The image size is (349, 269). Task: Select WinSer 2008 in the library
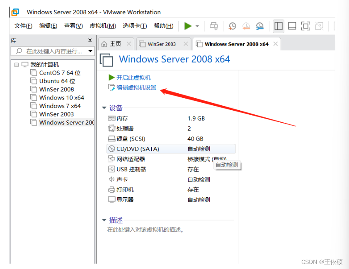56,90
